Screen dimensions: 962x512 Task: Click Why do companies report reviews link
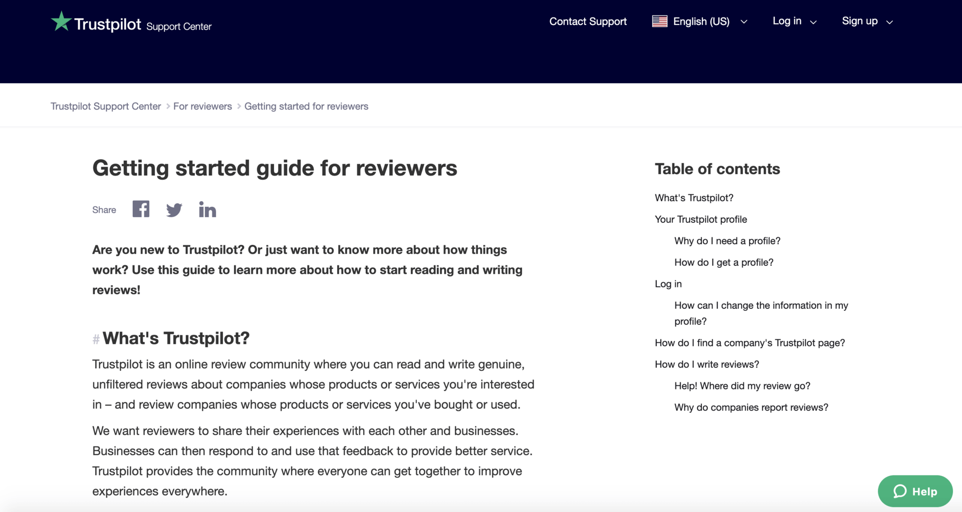[x=751, y=407]
